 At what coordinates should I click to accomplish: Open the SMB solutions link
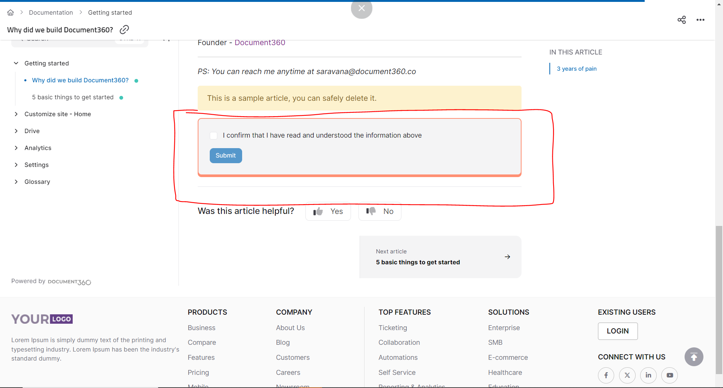point(495,343)
